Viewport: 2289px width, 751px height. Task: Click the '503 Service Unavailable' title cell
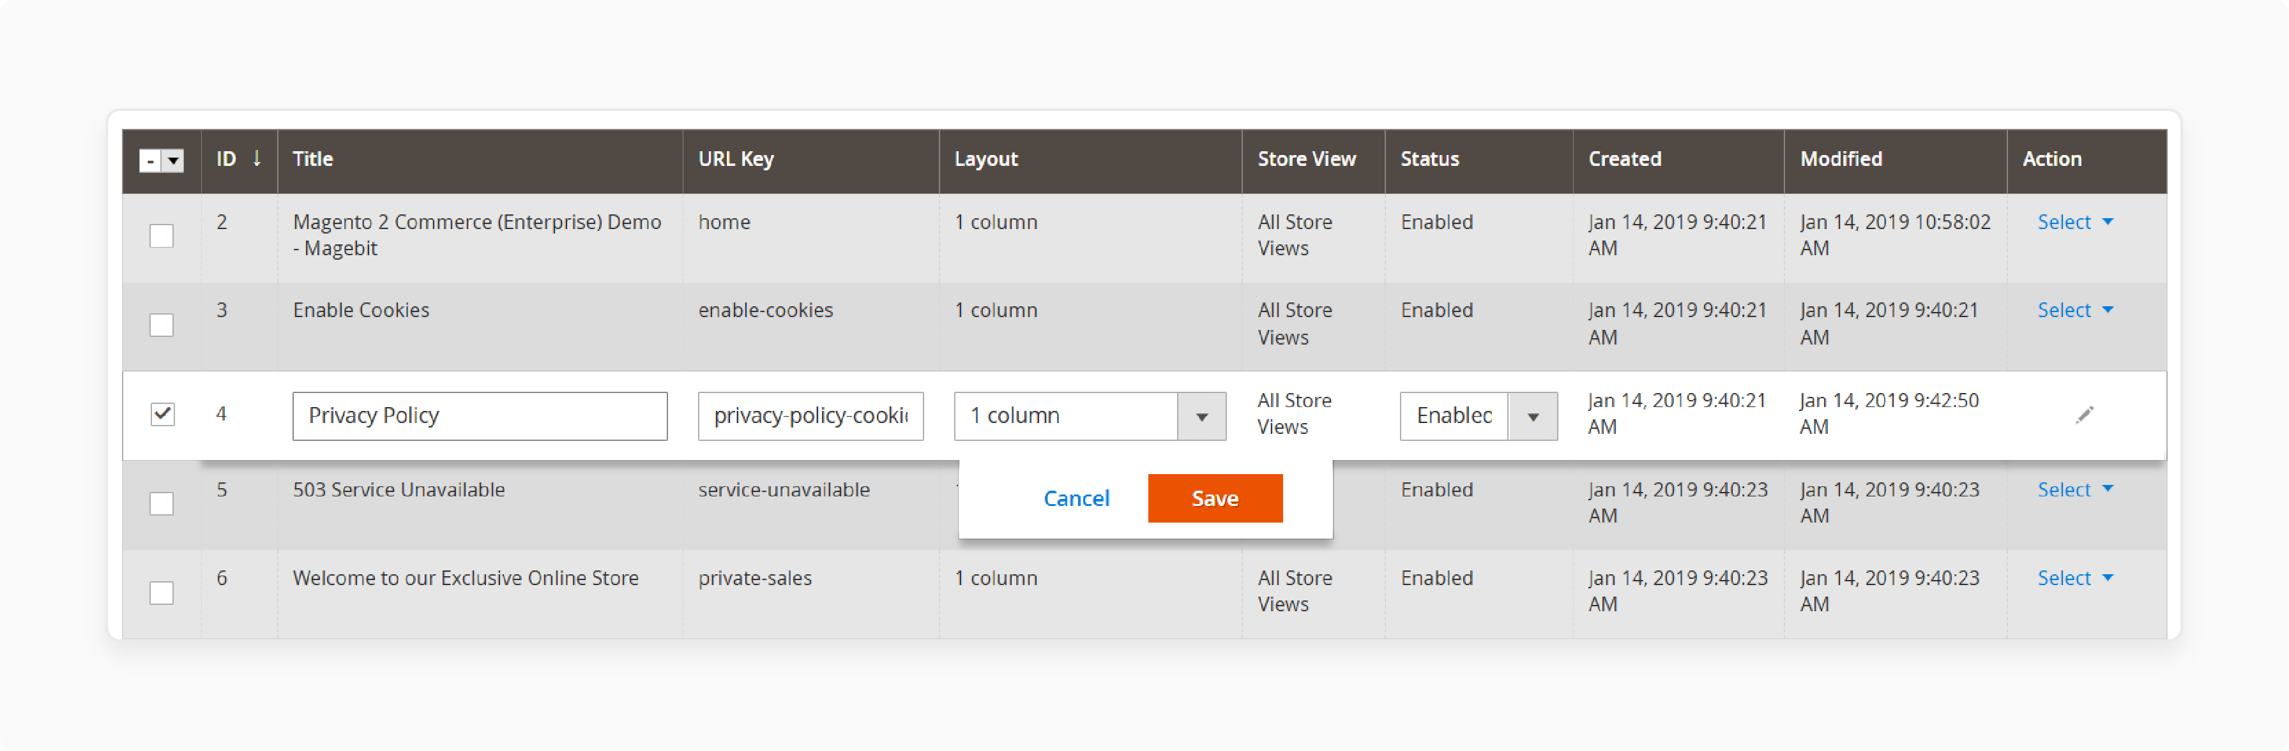tap(399, 489)
